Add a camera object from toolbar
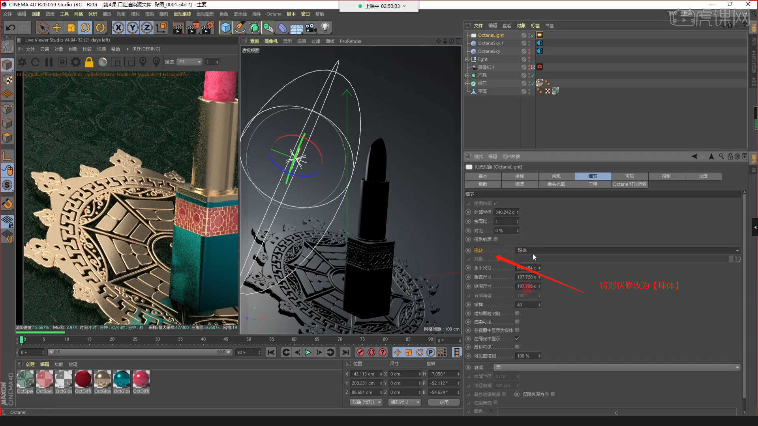 tap(311, 28)
